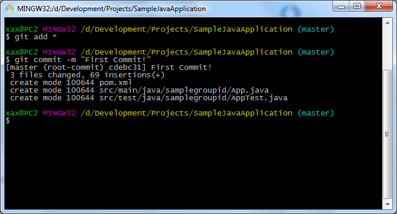Image resolution: width=397 pixels, height=214 pixels.
Task: Click the scrollbar up arrow
Action: tap(388, 23)
